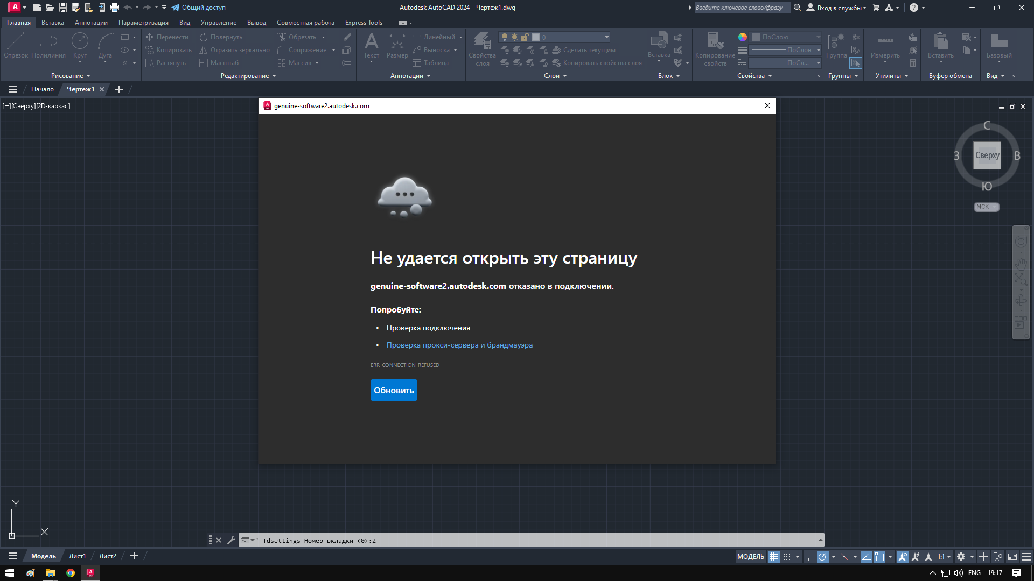Click the Сверху face of ViewCube
Viewport: 1034px width, 581px height.
(987, 155)
